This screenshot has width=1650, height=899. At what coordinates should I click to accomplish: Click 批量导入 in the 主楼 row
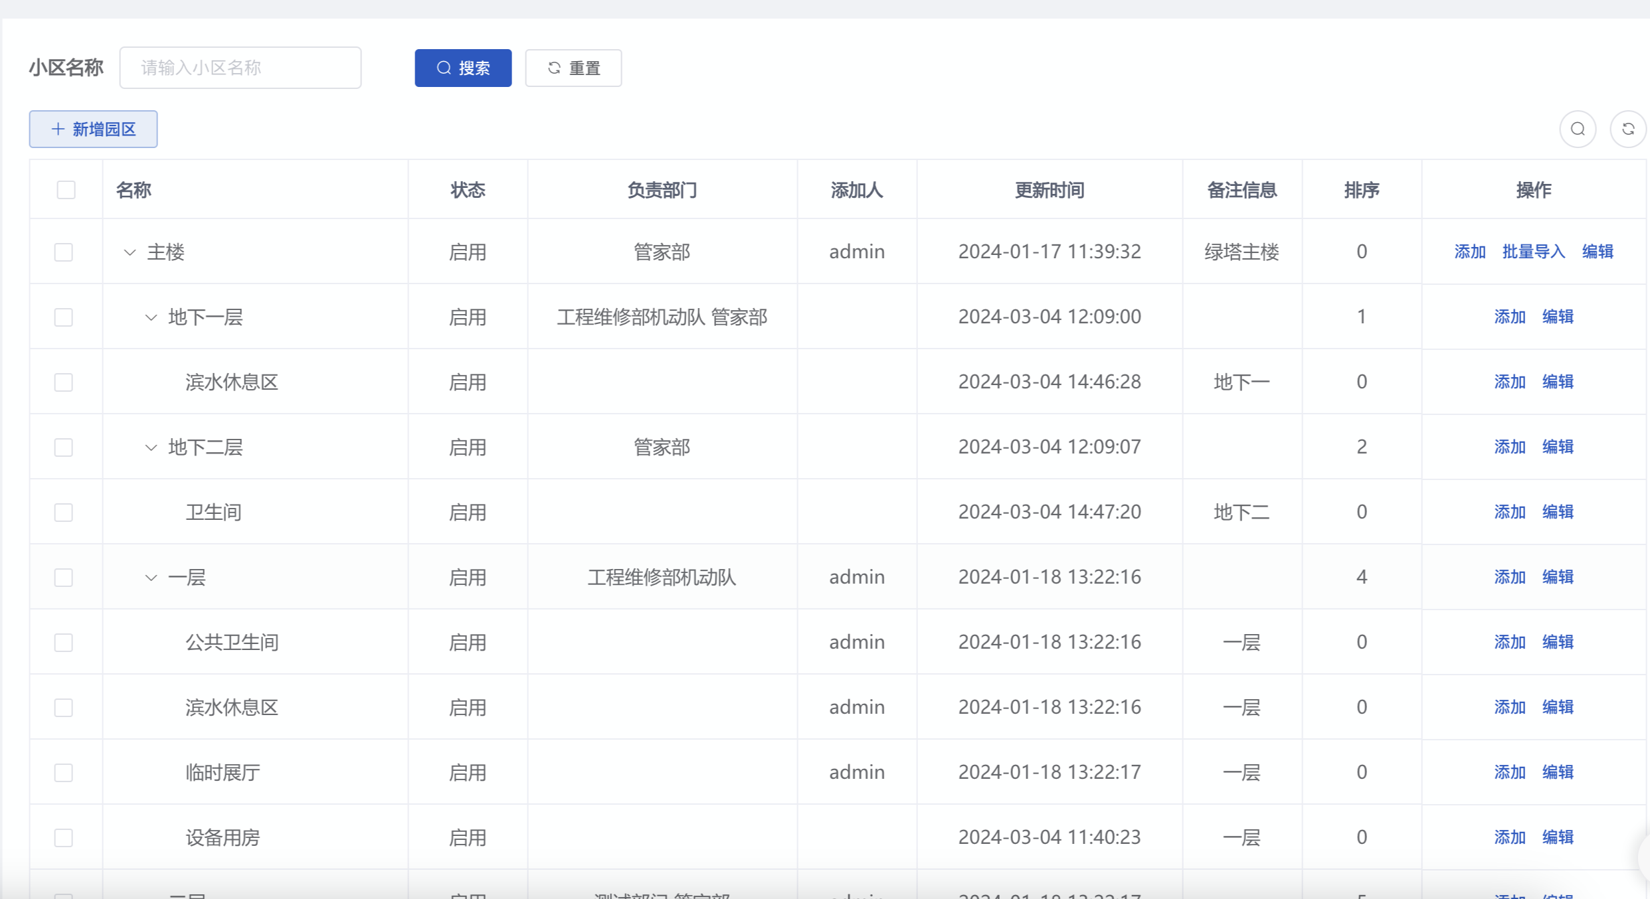[x=1534, y=252]
